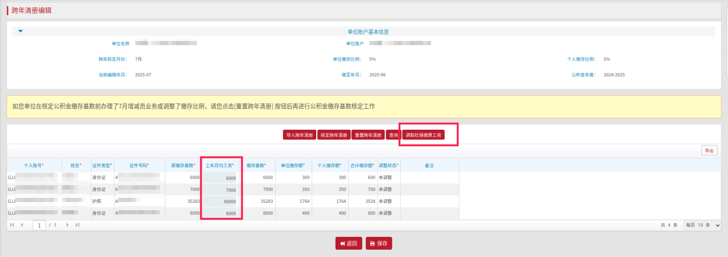Click the 缴存基数 column header

pos(256,166)
